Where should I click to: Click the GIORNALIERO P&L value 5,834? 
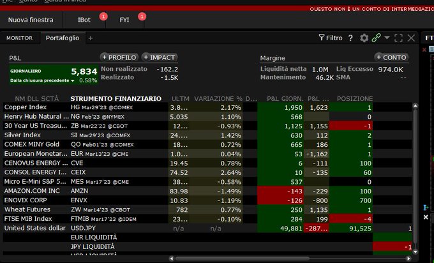(x=84, y=71)
